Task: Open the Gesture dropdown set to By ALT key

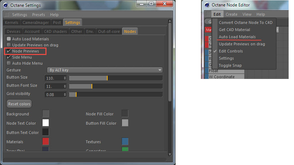Action: (105, 70)
